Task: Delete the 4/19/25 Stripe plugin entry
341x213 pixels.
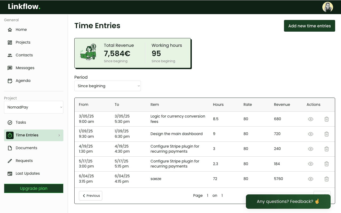Action: point(326,149)
